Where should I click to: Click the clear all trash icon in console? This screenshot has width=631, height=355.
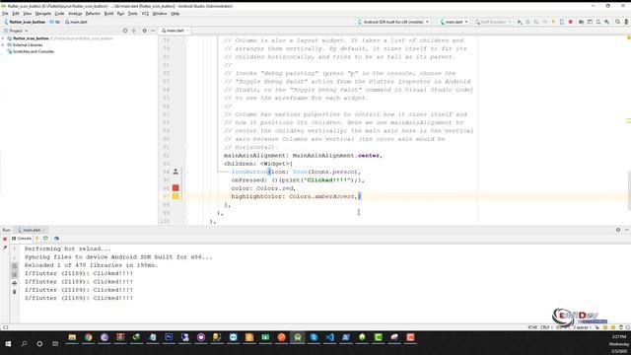click(x=14, y=292)
